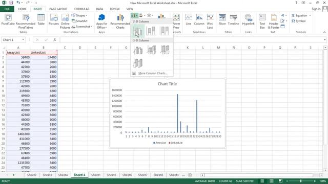Open the WordArt dropdown
328x184 pixels.
(x=283, y=15)
